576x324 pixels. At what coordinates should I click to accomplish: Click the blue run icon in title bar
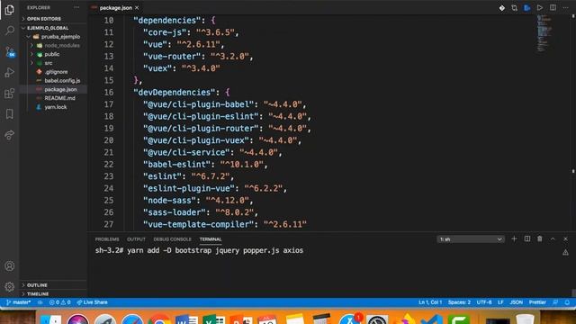527,8
